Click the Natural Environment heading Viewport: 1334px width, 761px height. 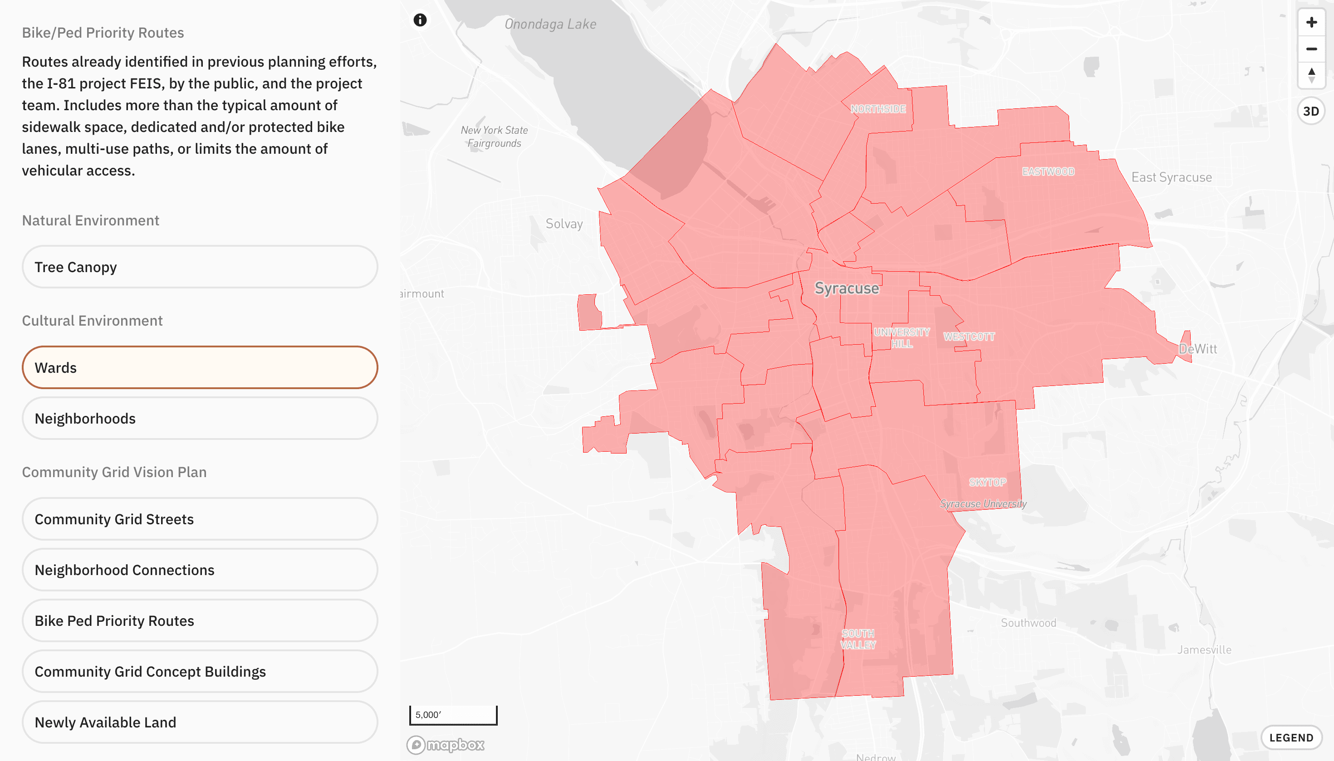pyautogui.click(x=90, y=220)
